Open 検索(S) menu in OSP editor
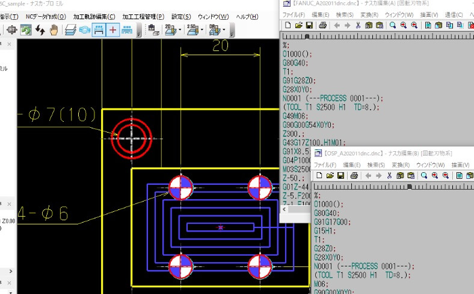474x294 pixels. (x=375, y=164)
